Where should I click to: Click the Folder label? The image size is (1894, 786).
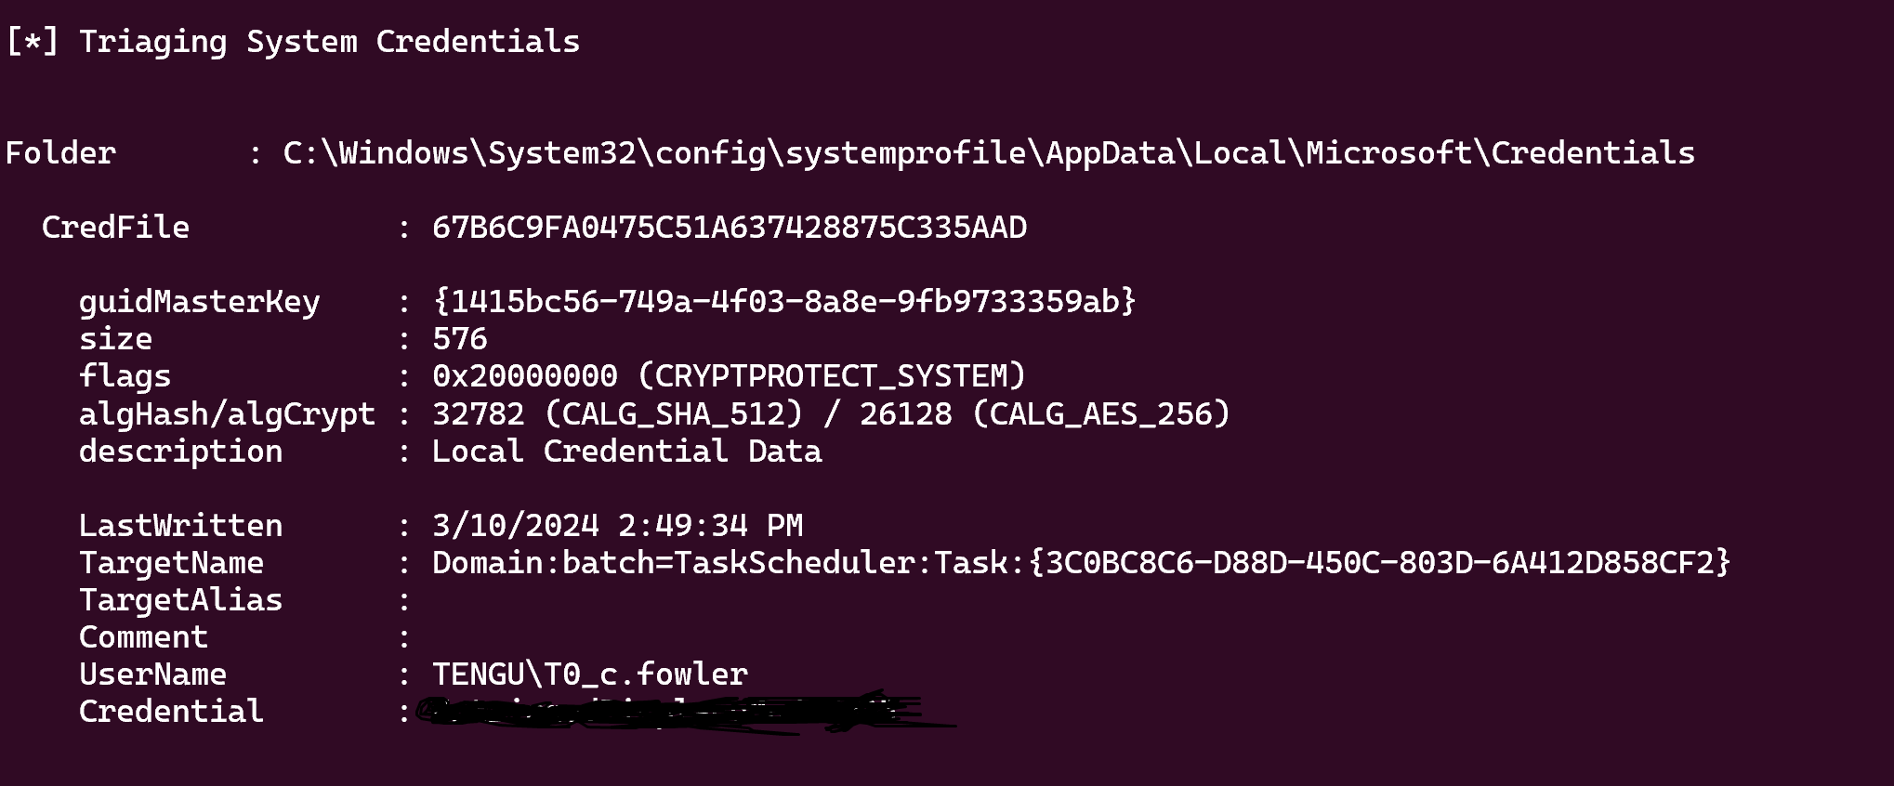pyautogui.click(x=60, y=153)
